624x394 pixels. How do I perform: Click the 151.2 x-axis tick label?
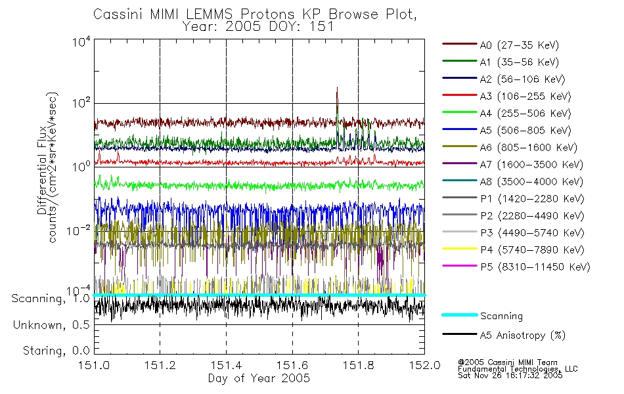tap(160, 365)
